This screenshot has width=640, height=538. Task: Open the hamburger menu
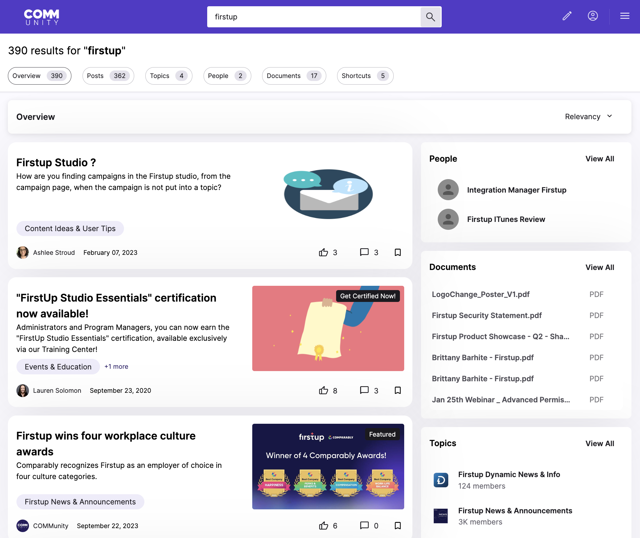625,16
